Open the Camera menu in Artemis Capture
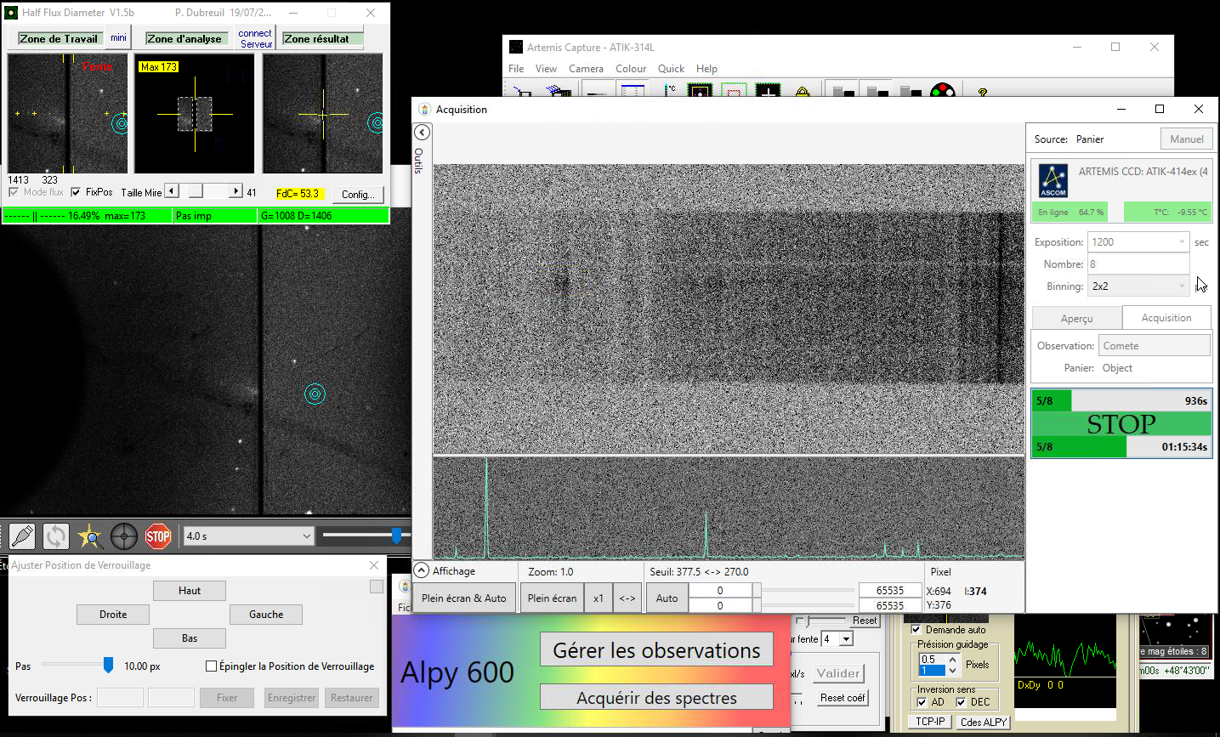 (586, 69)
